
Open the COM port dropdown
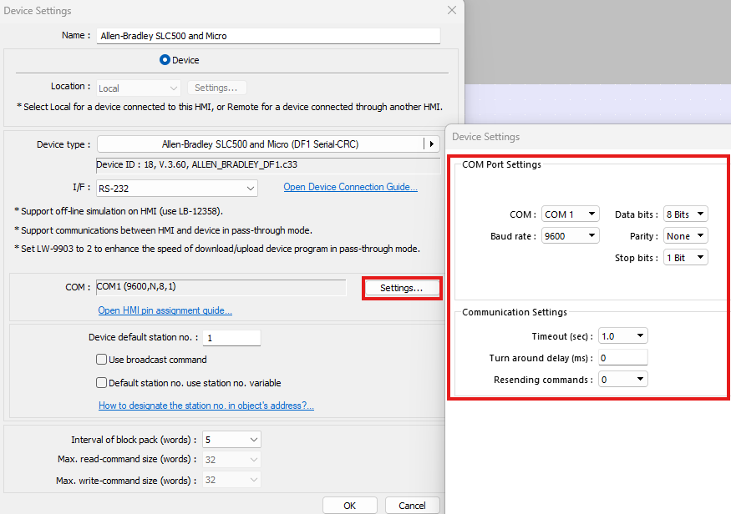pos(570,214)
